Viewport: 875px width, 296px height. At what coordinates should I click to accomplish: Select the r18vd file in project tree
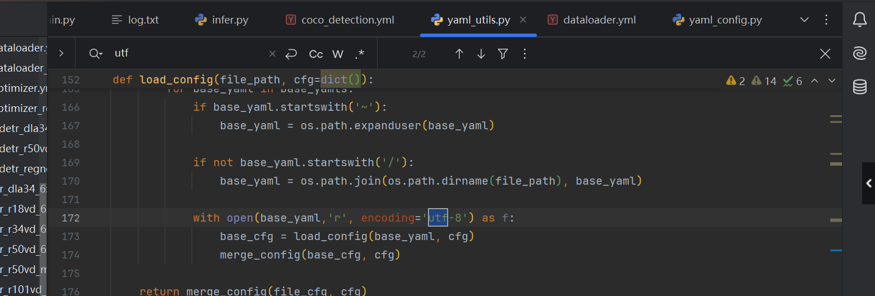[x=23, y=209]
